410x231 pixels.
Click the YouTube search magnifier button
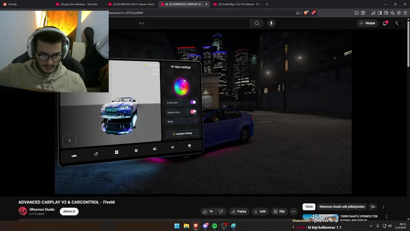[x=257, y=23]
